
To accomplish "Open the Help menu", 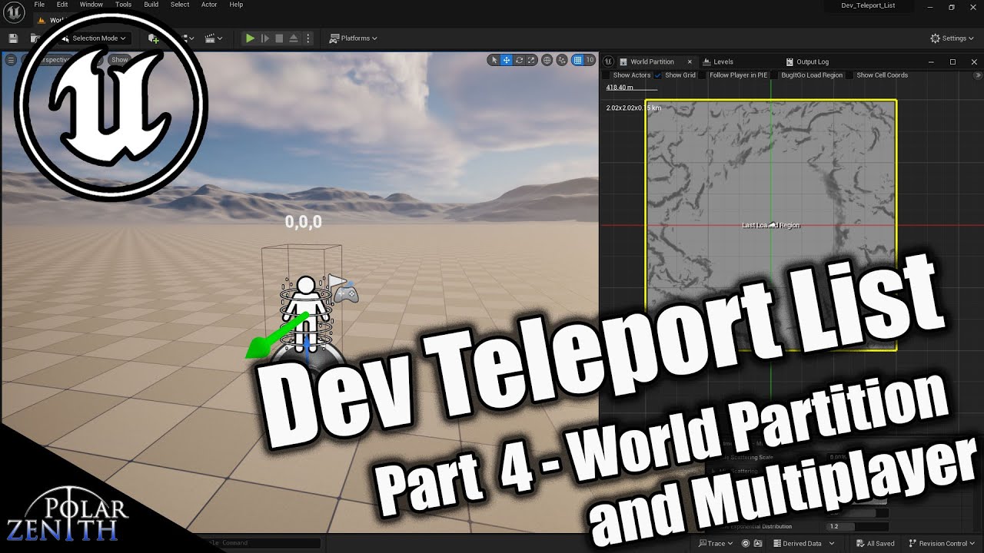I will pyautogui.click(x=236, y=5).
